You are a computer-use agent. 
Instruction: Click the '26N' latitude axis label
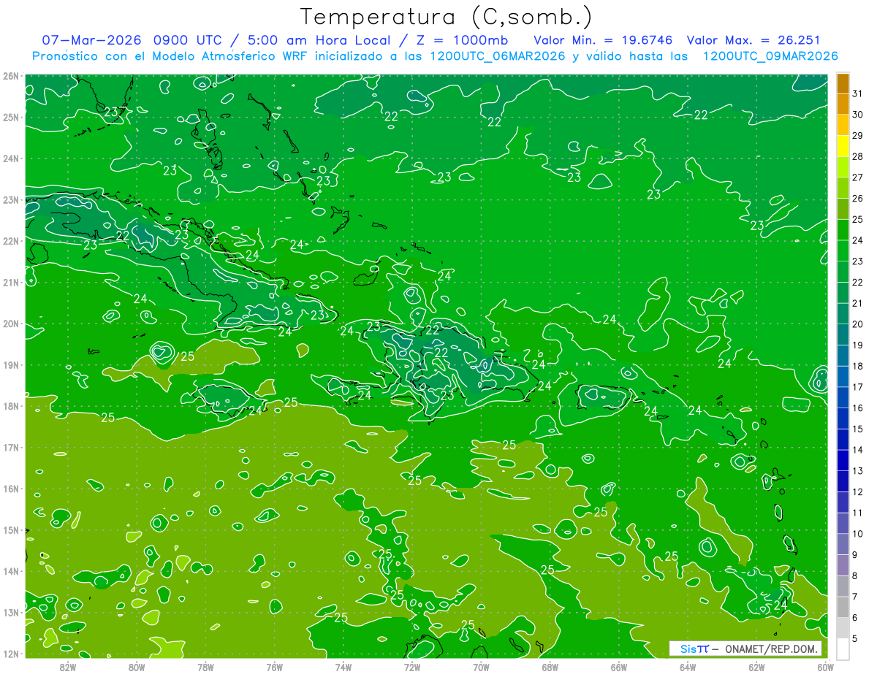(x=11, y=76)
